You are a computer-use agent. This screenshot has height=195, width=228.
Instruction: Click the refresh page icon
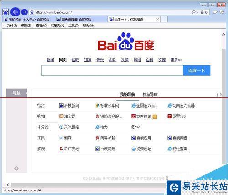coord(207,12)
